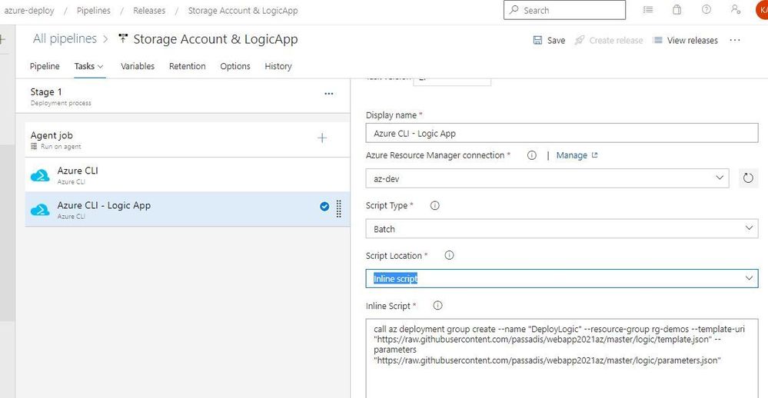Click the first Azure CLI task cloud icon
Screen dimensions: 768x398
(40, 175)
